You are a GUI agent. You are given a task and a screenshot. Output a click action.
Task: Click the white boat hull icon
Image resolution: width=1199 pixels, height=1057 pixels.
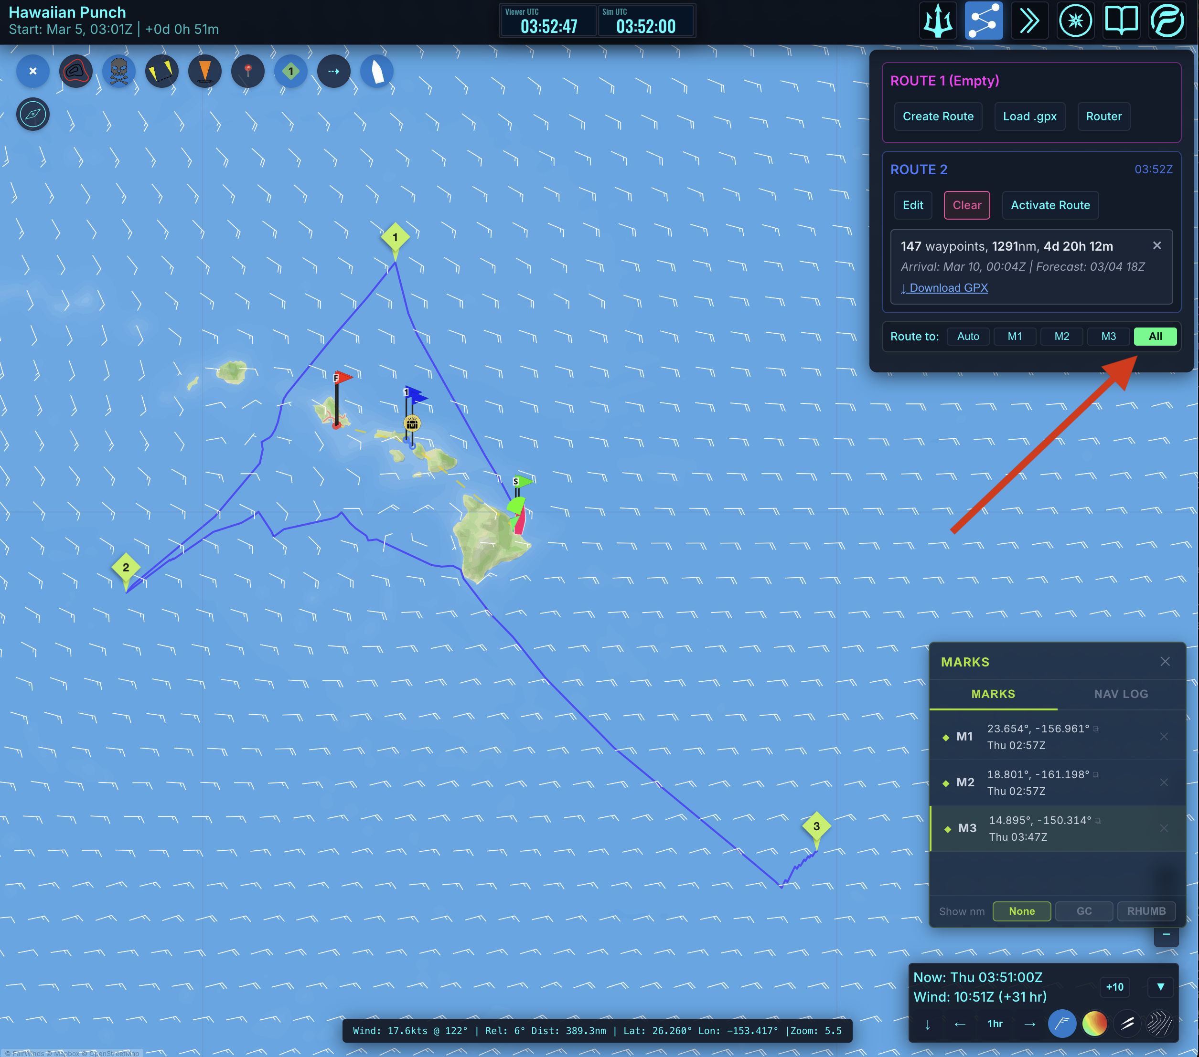[x=376, y=72]
